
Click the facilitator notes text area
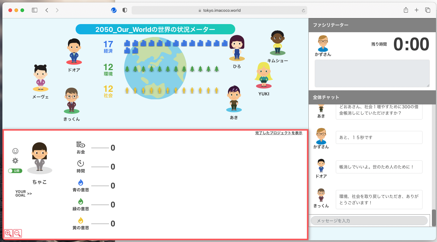372,73
